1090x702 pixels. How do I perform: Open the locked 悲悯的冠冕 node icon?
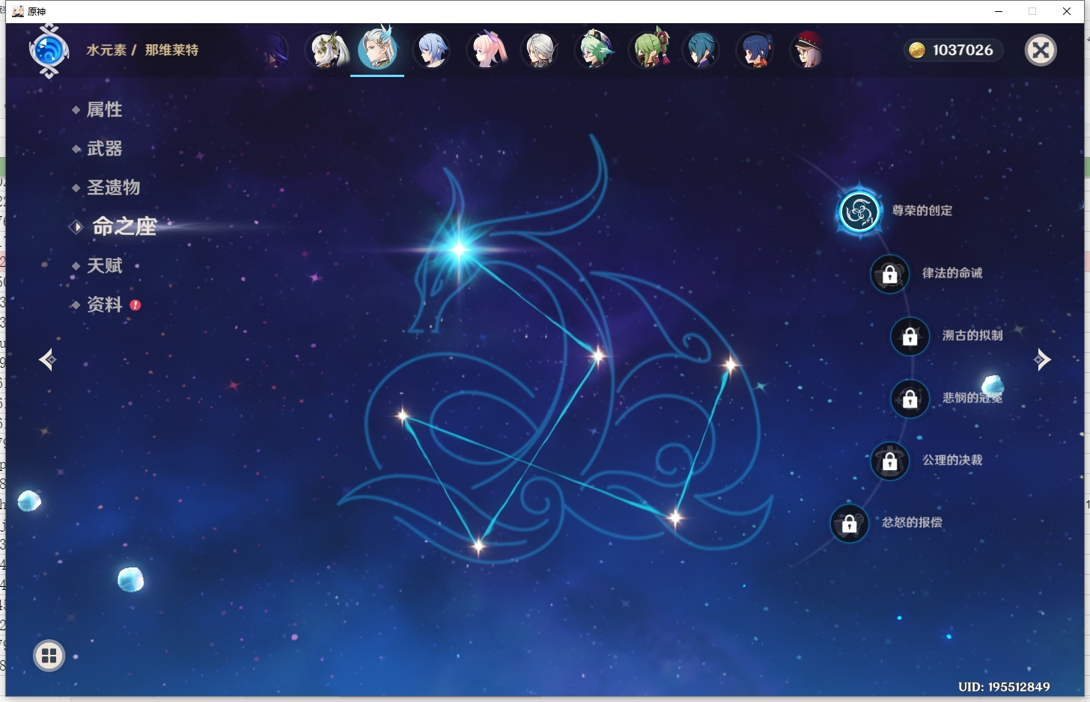(x=910, y=399)
